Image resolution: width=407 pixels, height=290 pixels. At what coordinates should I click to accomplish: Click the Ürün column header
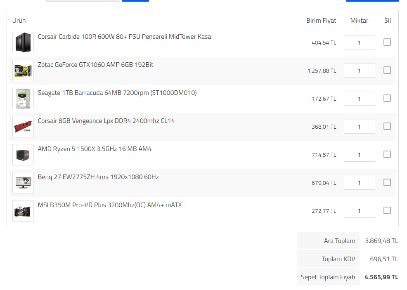[19, 21]
